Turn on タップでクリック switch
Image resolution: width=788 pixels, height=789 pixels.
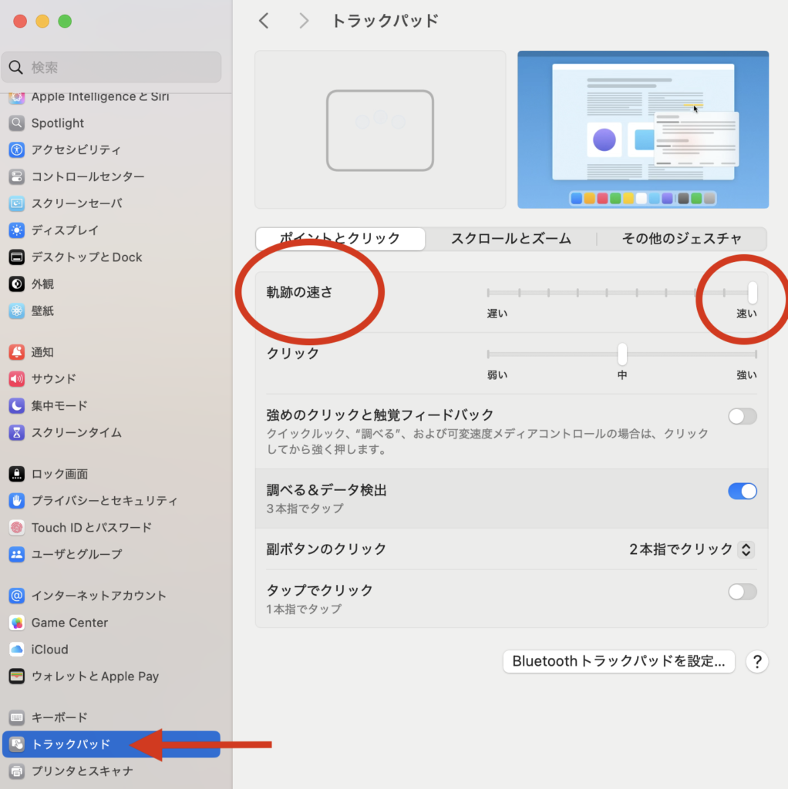(x=742, y=592)
